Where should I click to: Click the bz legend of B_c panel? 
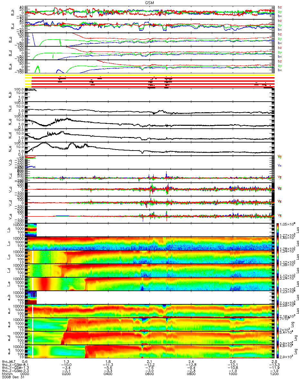point(280,21)
